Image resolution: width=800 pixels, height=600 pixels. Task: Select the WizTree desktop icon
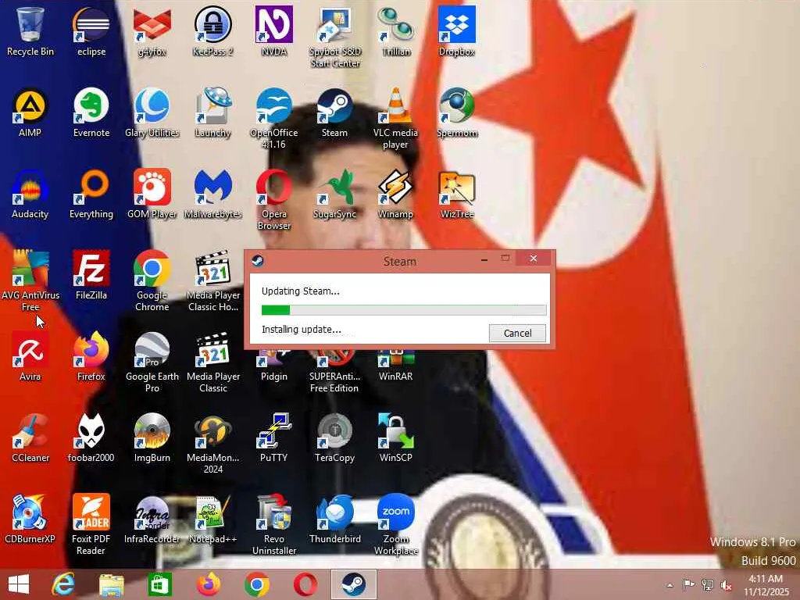click(456, 194)
